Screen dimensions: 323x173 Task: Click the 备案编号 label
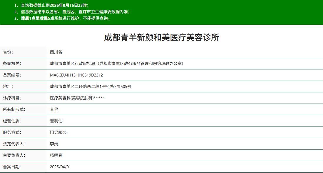tap(12, 75)
